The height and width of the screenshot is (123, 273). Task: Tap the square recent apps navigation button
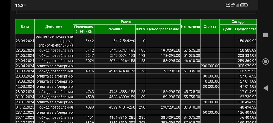point(265,35)
